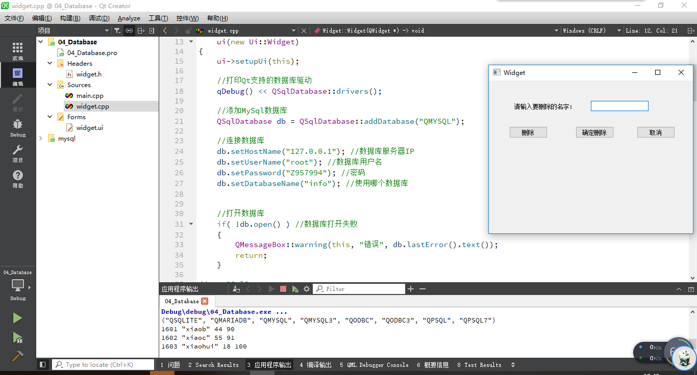
Task: Go back with the yellow left arrow
Action: point(165,31)
